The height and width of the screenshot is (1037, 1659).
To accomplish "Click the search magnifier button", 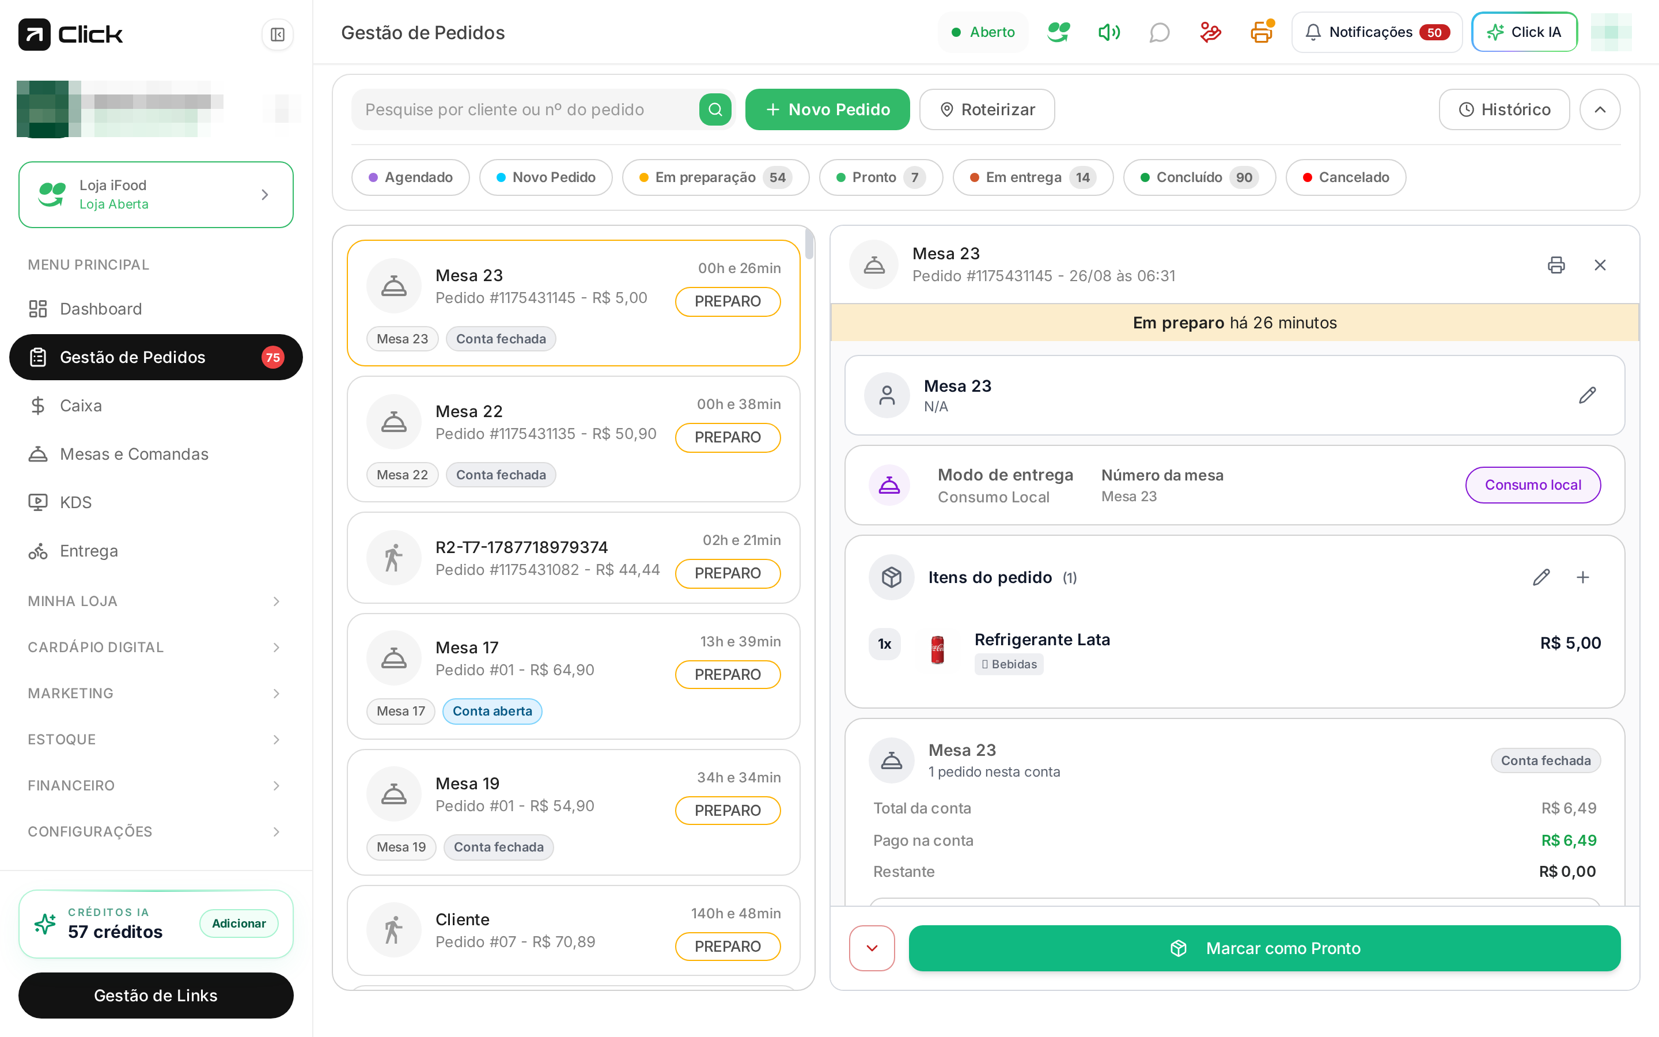I will (x=715, y=109).
